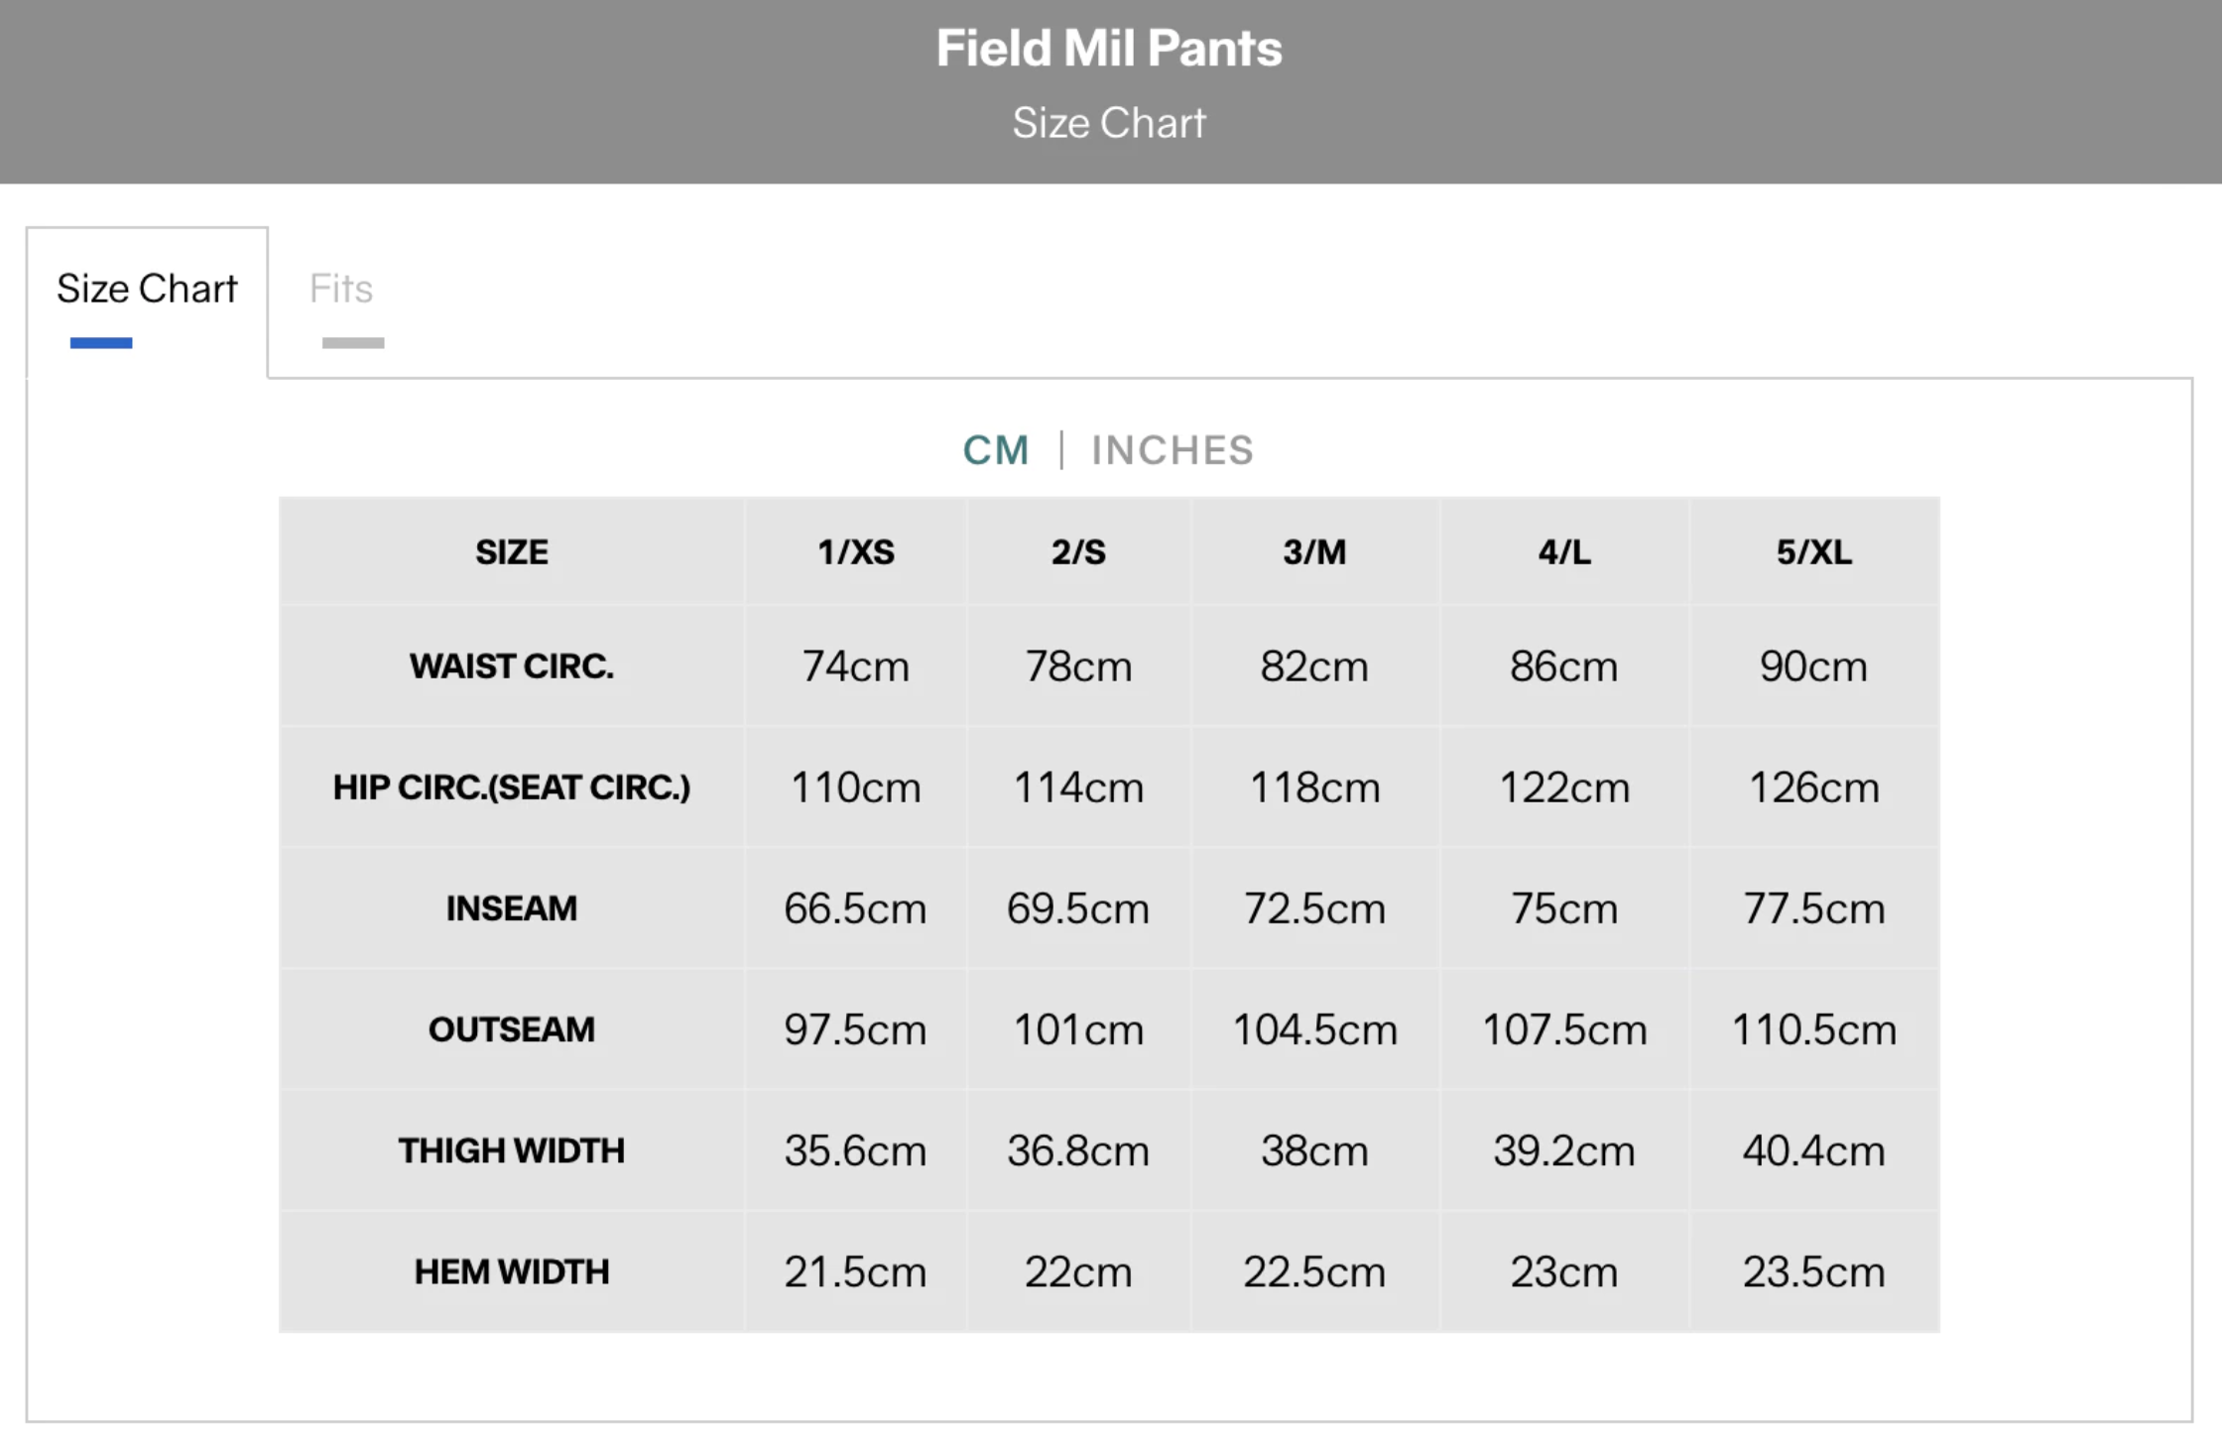Click the 69.5cm inseam cell
Screen dimensions: 2224x1450
click(x=1078, y=908)
